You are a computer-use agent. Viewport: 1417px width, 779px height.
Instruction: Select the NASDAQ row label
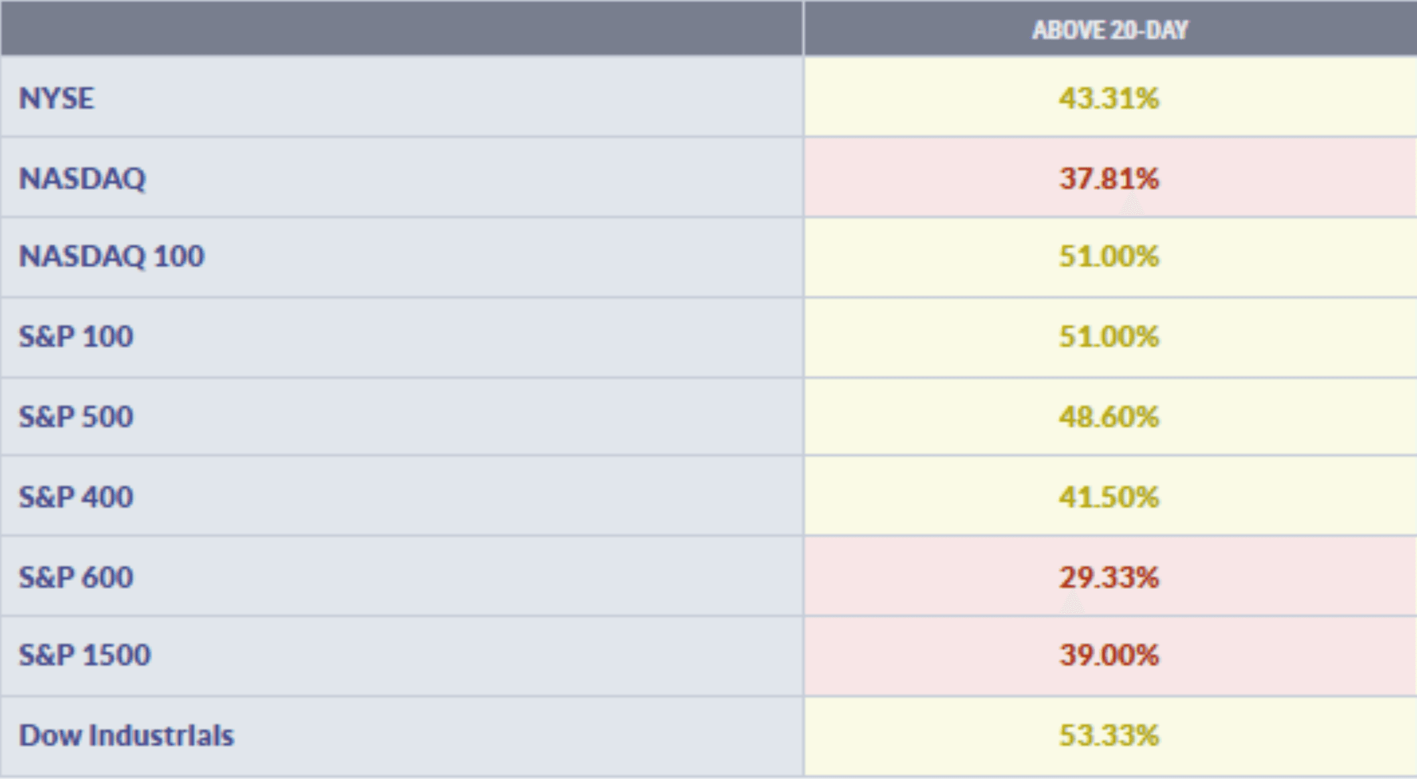[x=82, y=179]
